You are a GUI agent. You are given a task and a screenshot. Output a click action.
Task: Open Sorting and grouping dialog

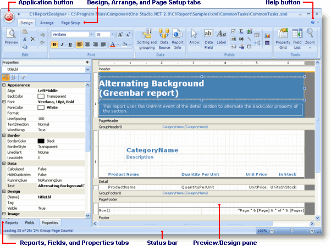pyautogui.click(x=146, y=38)
